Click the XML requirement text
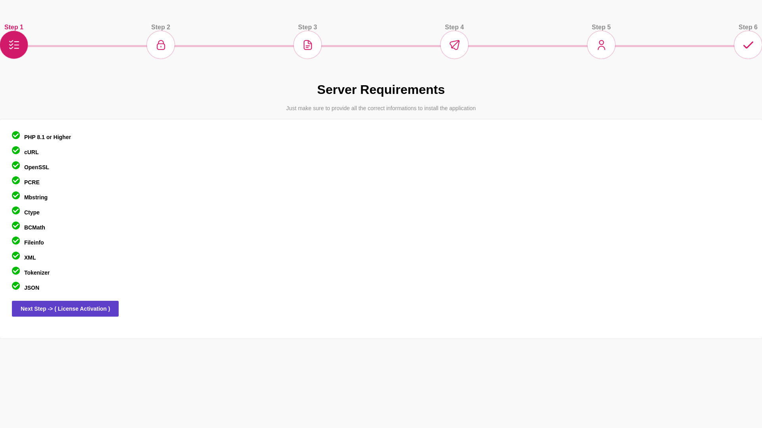Viewport: 762px width, 428px height. (x=30, y=258)
